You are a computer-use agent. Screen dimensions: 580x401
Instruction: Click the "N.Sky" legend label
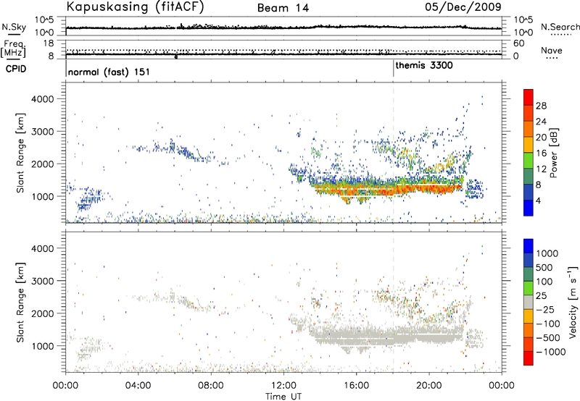pos(14,27)
